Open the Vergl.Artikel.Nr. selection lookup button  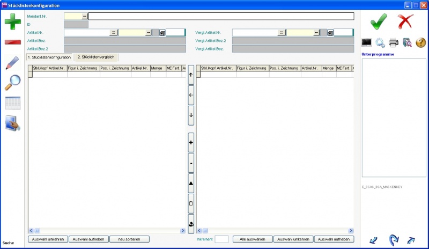[x=282, y=33]
